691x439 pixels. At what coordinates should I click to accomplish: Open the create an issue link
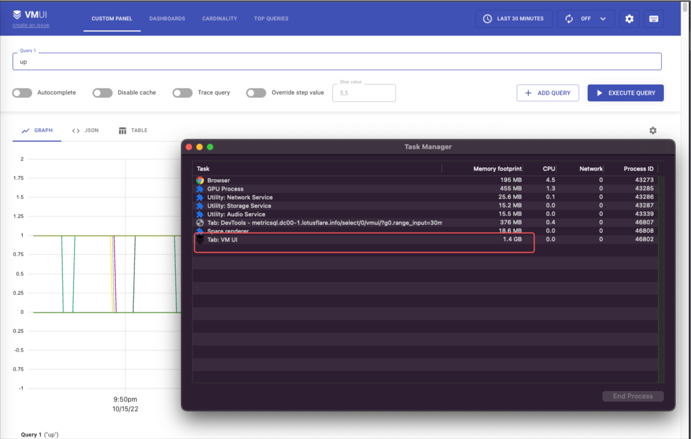click(31, 24)
